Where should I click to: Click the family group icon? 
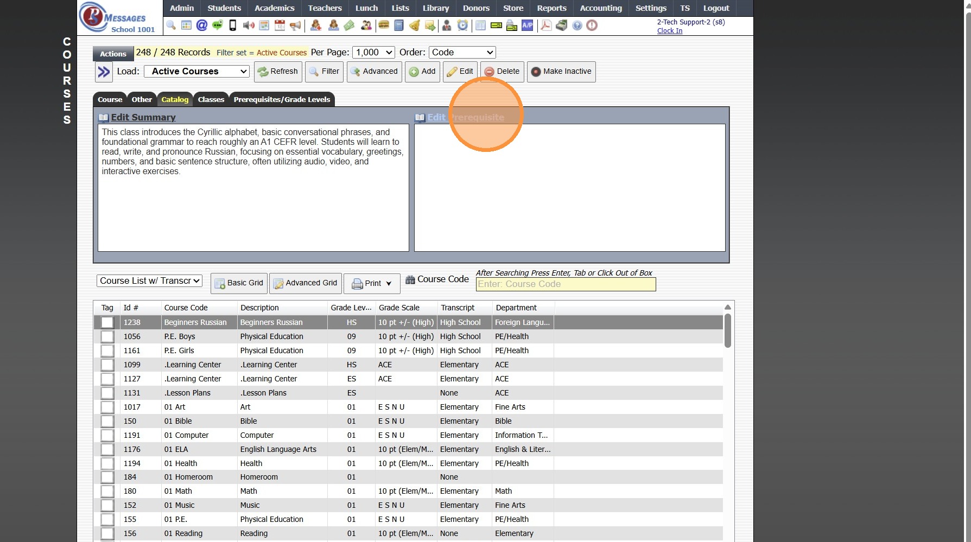366,25
